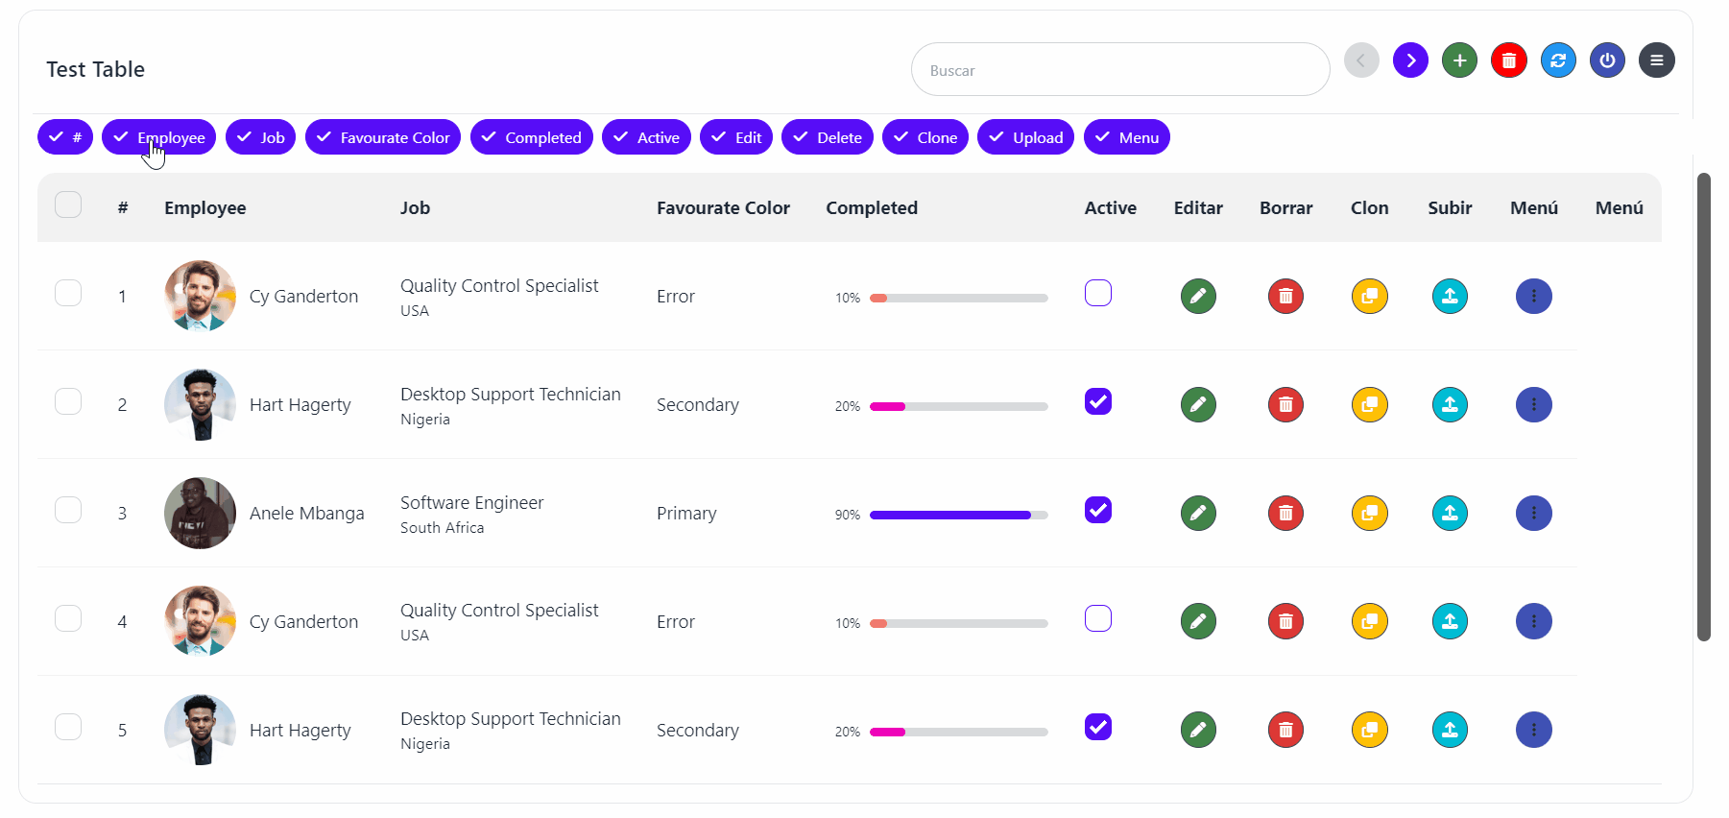Check the select-all header checkbox
This screenshot has width=1729, height=818.
tap(68, 204)
